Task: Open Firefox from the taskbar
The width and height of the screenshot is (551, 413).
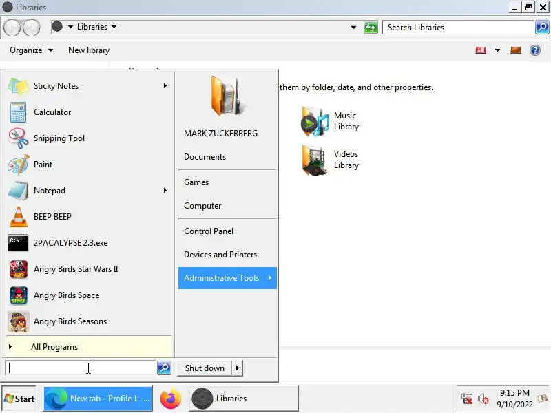Action: [170, 399]
